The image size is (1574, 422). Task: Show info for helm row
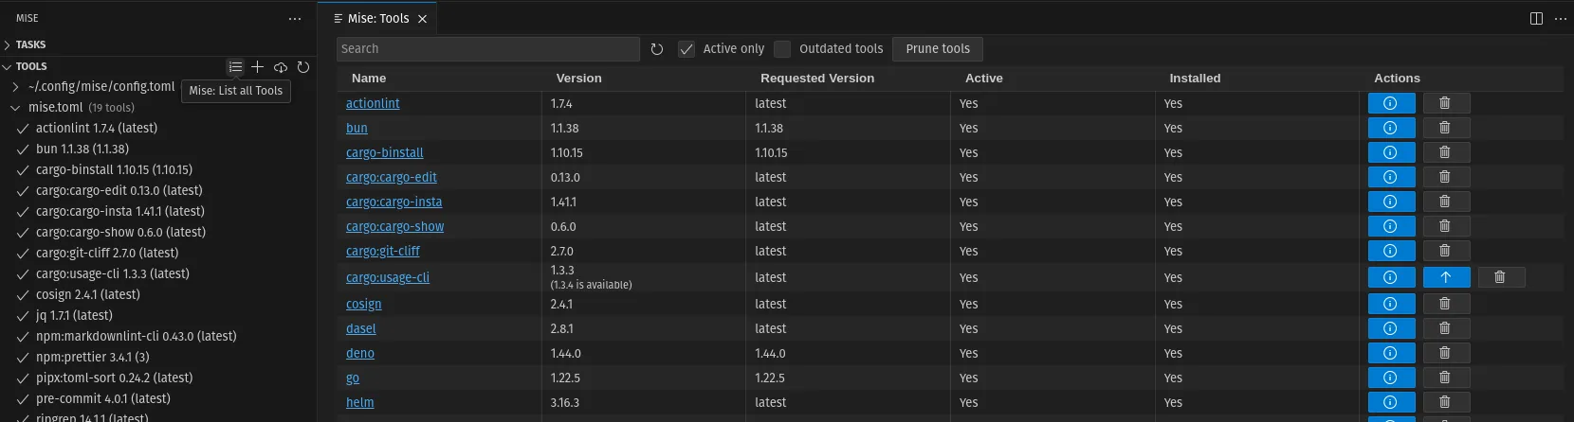tap(1391, 402)
